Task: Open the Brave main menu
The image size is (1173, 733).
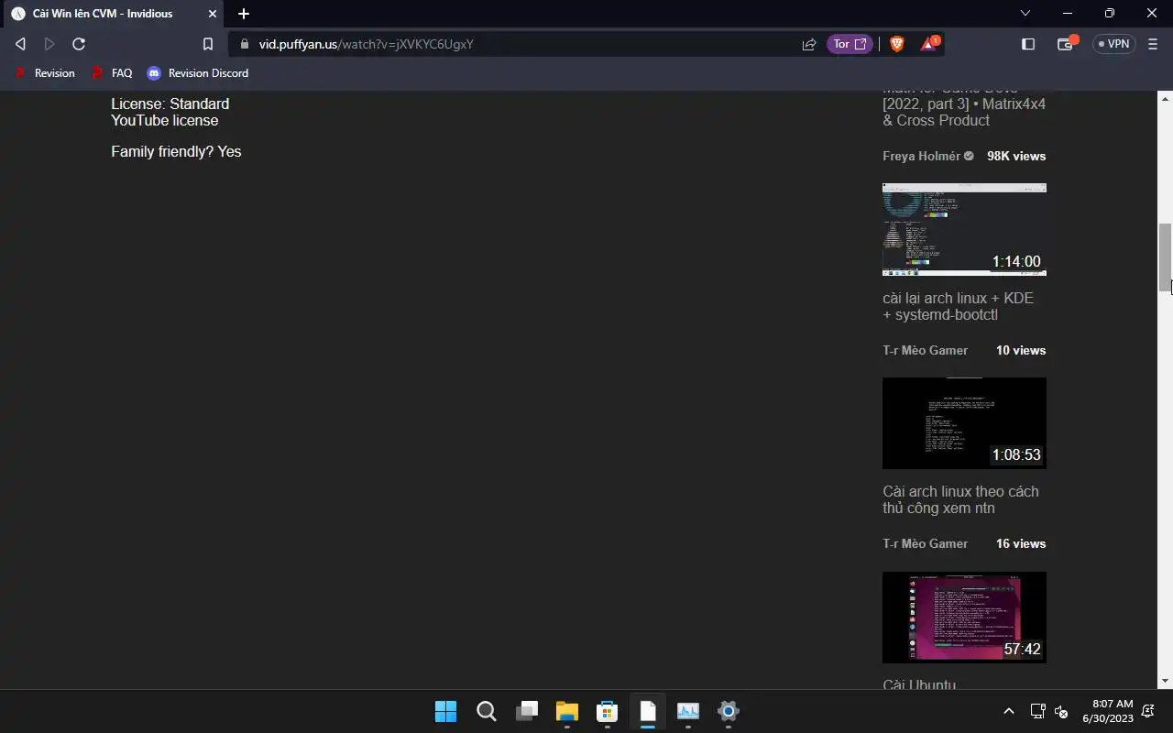Action: 1153,44
